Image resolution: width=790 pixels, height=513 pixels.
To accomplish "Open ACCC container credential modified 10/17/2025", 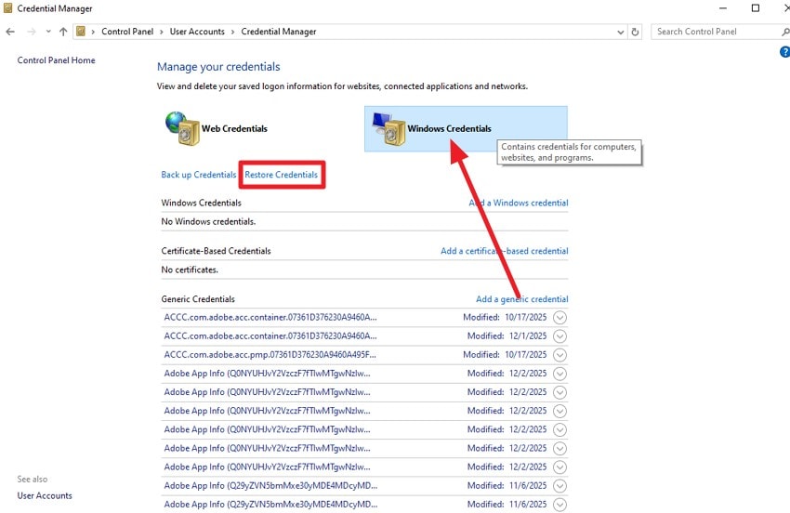I will [270, 317].
